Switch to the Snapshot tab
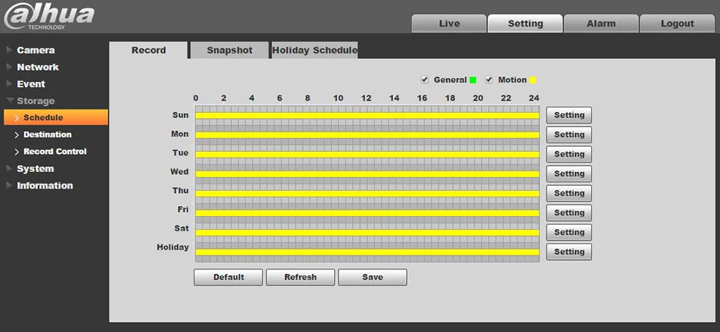The height and width of the screenshot is (332, 720). pos(229,50)
